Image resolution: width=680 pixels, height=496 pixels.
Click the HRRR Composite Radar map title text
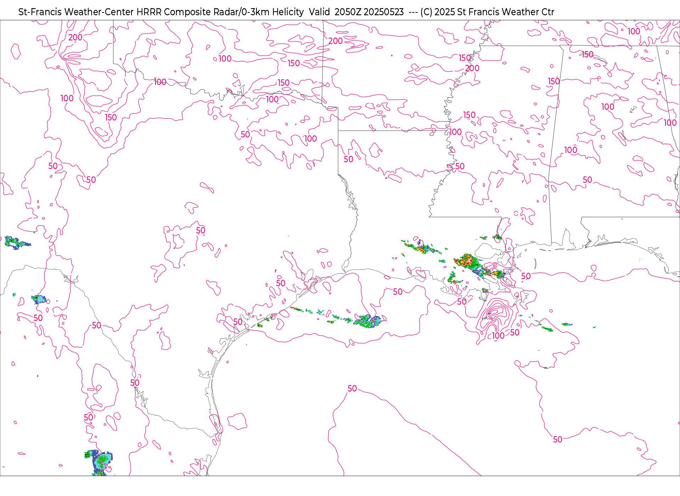(x=286, y=12)
